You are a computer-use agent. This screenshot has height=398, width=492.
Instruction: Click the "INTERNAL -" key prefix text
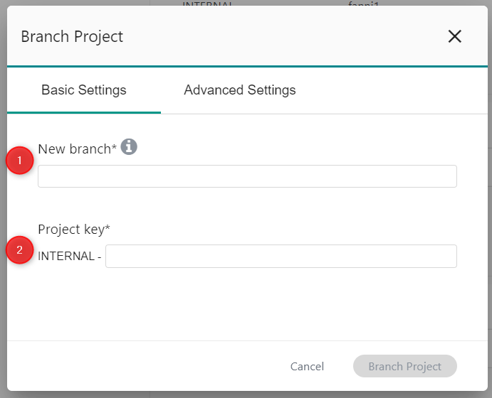pos(69,257)
